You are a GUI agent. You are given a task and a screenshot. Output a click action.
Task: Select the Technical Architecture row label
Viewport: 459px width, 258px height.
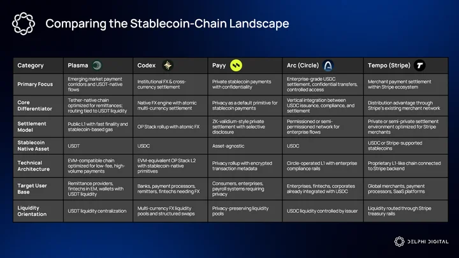[38, 166]
